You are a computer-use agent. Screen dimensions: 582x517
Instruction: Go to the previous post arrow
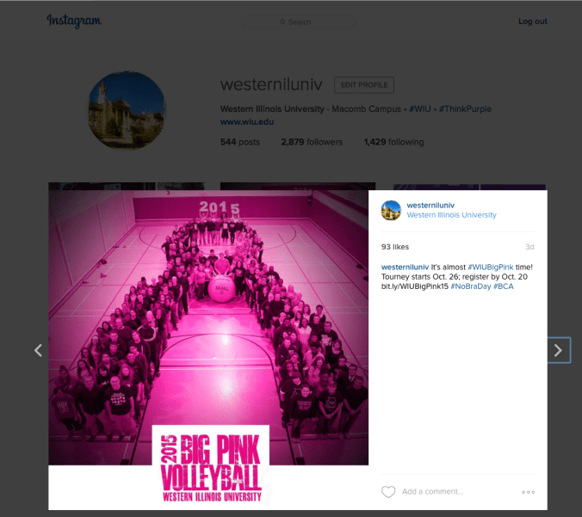coord(38,350)
